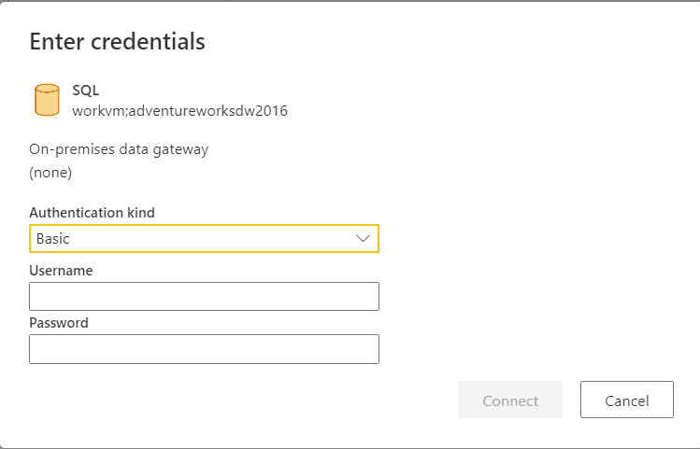Click the (none) gateway value
Image resolution: width=700 pixels, height=449 pixels.
(x=50, y=173)
